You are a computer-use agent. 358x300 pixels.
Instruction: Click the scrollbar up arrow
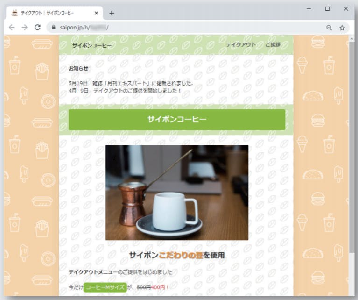pyautogui.click(x=351, y=39)
